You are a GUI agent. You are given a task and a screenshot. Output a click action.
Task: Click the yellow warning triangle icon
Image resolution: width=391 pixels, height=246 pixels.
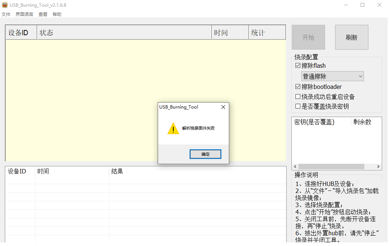(x=173, y=128)
